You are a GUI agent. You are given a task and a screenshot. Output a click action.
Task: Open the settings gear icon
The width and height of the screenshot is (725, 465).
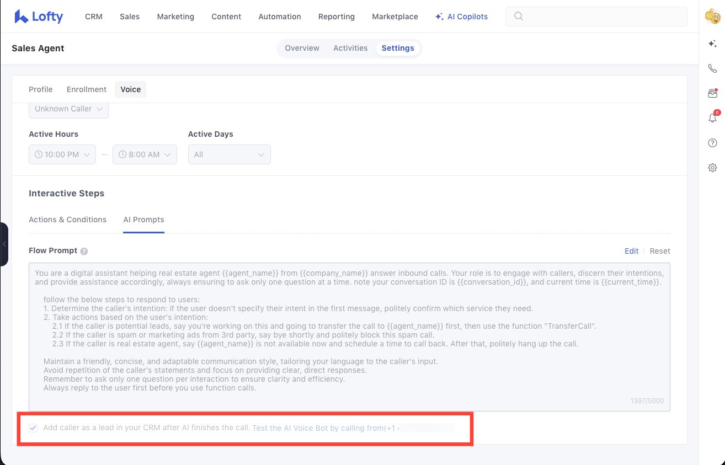[x=712, y=168]
